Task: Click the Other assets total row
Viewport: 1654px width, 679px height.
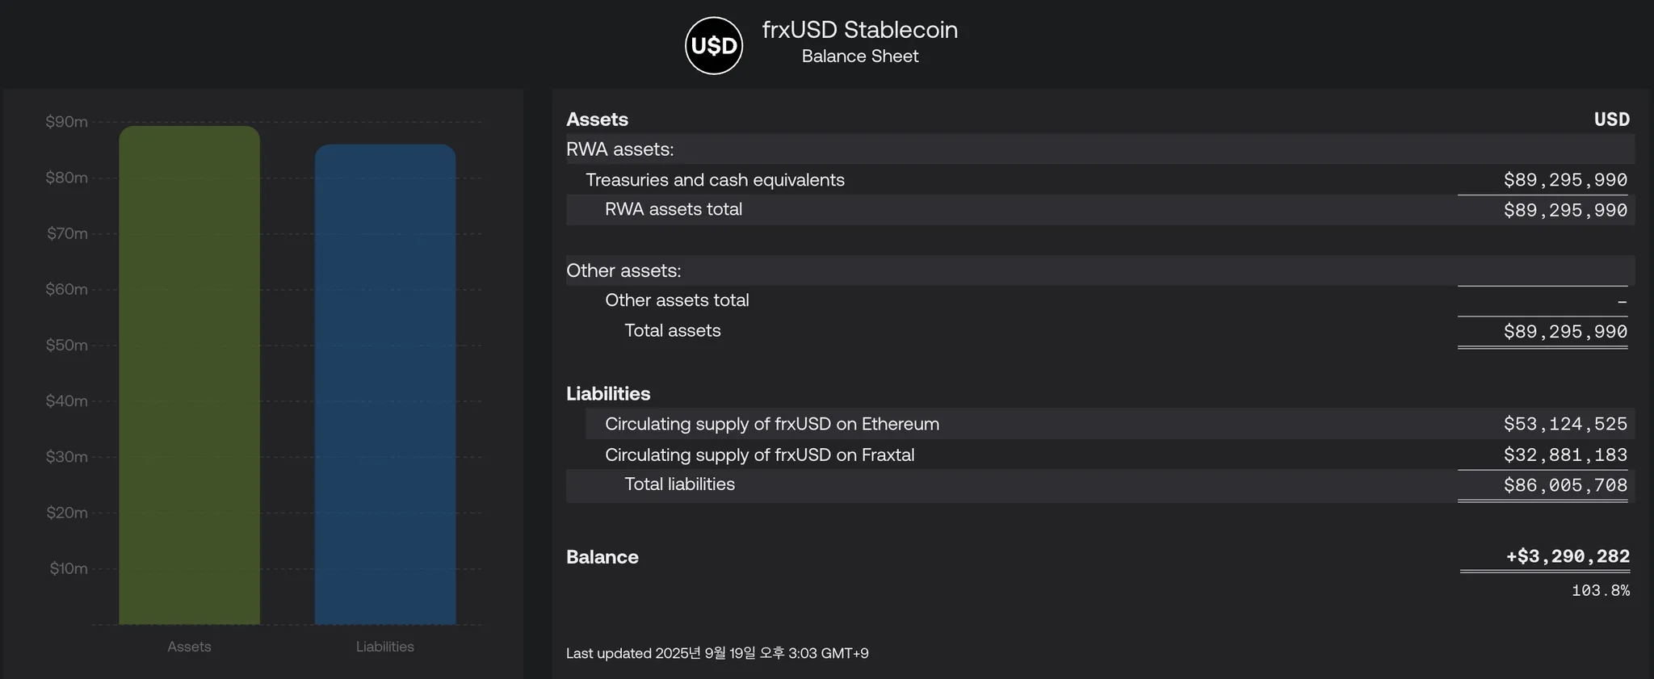Action: pyautogui.click(x=677, y=300)
